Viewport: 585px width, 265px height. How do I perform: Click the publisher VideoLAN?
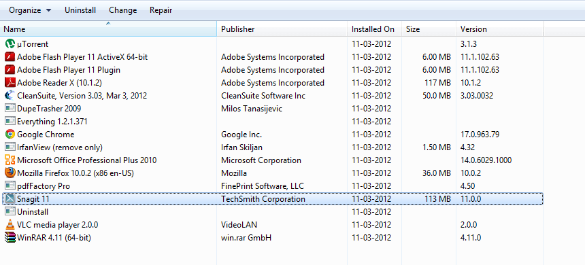coord(239,225)
